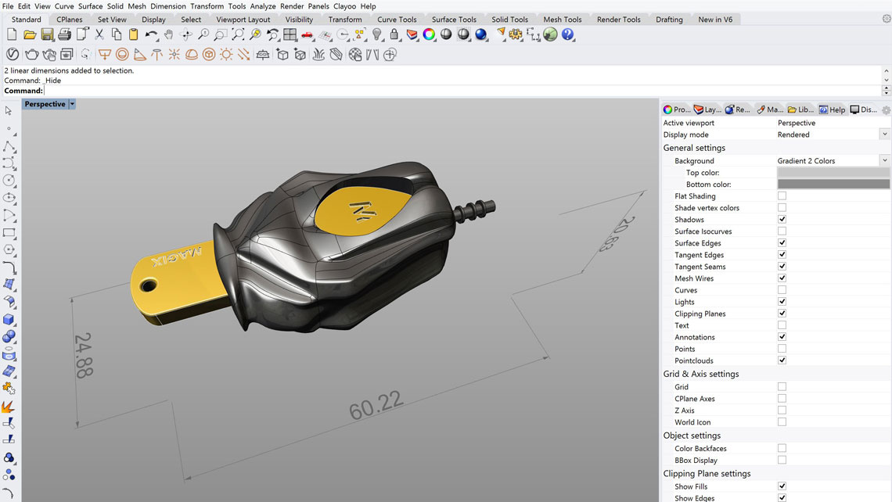Select the Circle tool in sidebar
The width and height of the screenshot is (892, 502).
(x=9, y=181)
